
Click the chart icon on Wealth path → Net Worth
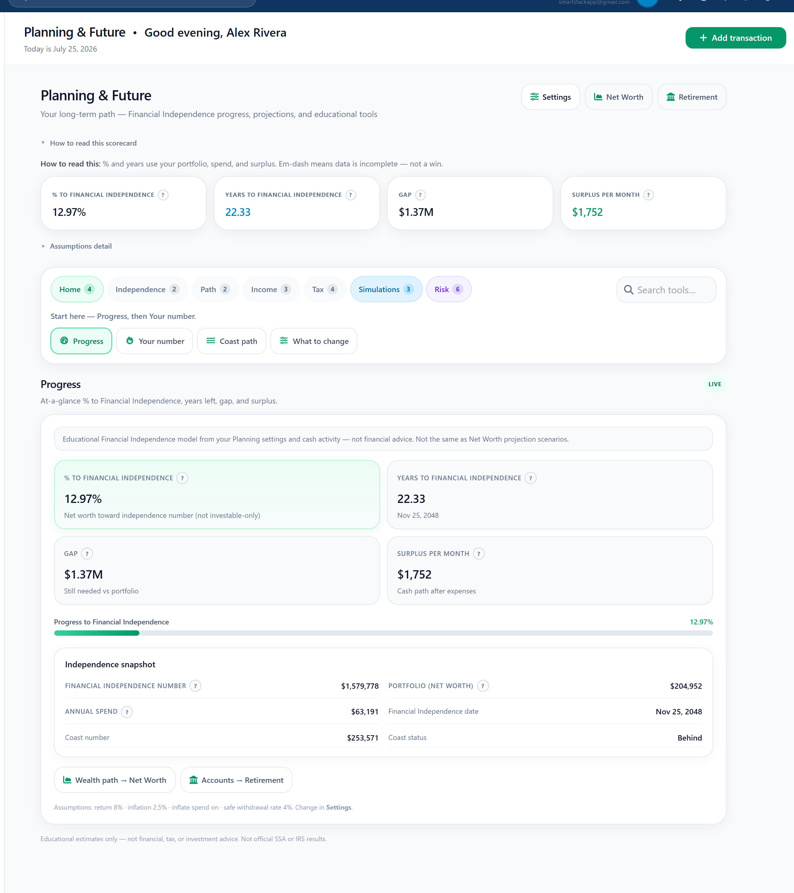point(67,780)
